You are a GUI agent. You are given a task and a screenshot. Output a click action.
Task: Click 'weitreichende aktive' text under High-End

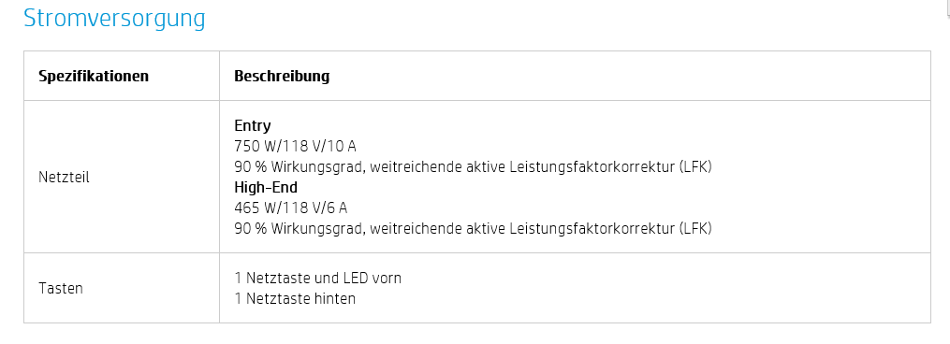(x=438, y=229)
